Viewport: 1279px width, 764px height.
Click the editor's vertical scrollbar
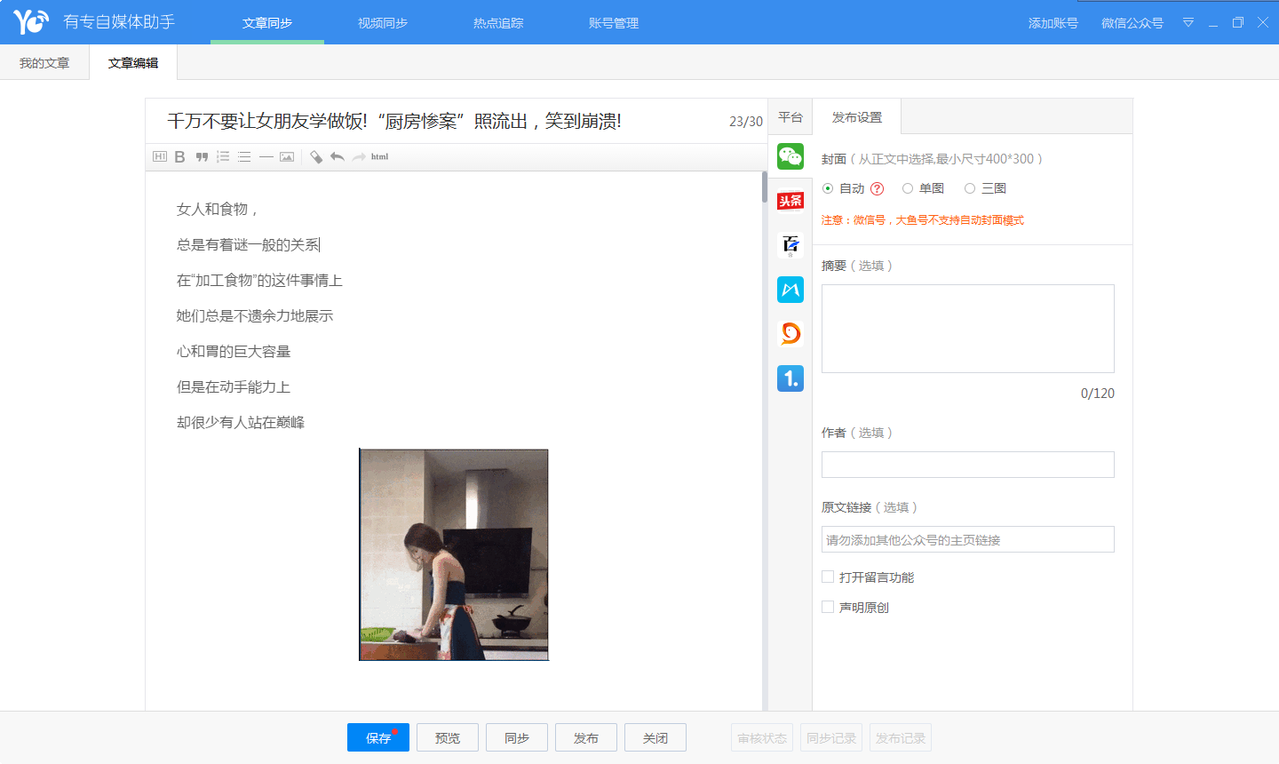(764, 187)
